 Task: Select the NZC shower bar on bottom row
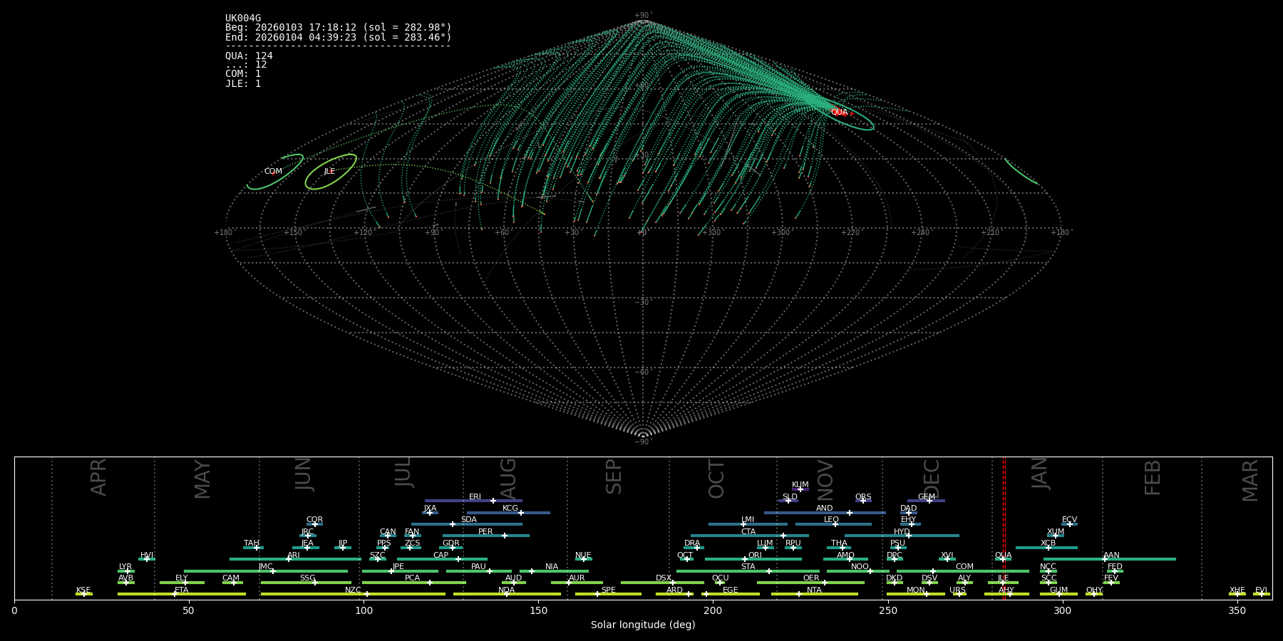pos(353,594)
